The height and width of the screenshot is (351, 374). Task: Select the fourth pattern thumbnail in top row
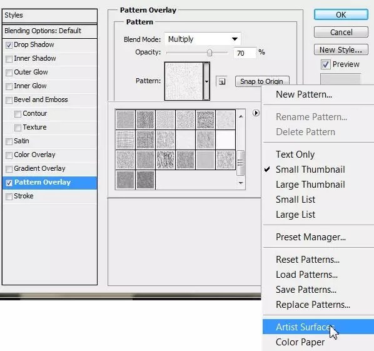click(x=185, y=120)
